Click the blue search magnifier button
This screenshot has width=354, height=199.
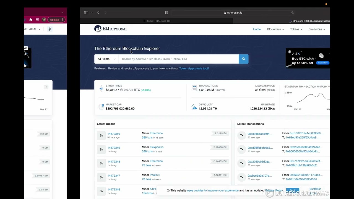click(243, 59)
